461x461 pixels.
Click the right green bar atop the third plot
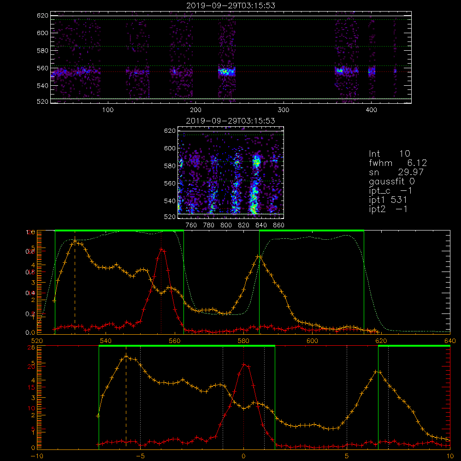click(312, 230)
